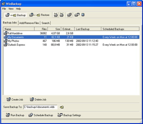Click the Outlook Express job icon
The width and height of the screenshot is (143, 124).
[x=6, y=45]
